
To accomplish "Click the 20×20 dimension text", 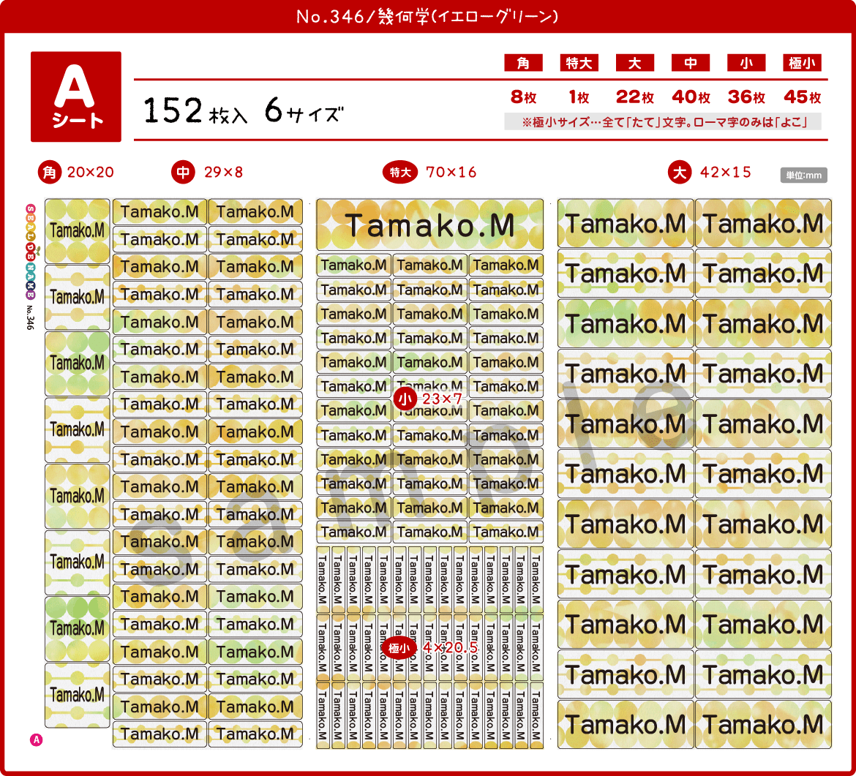I will pyautogui.click(x=91, y=173).
